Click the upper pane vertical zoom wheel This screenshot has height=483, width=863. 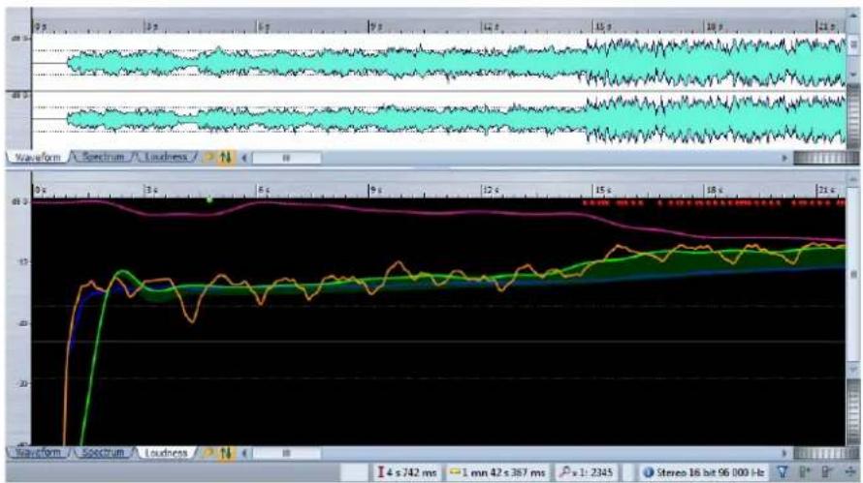[852, 116]
